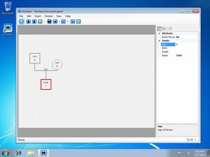Edit the Age value field showing 5
Viewport: 210px width, 157px height.
tap(187, 44)
